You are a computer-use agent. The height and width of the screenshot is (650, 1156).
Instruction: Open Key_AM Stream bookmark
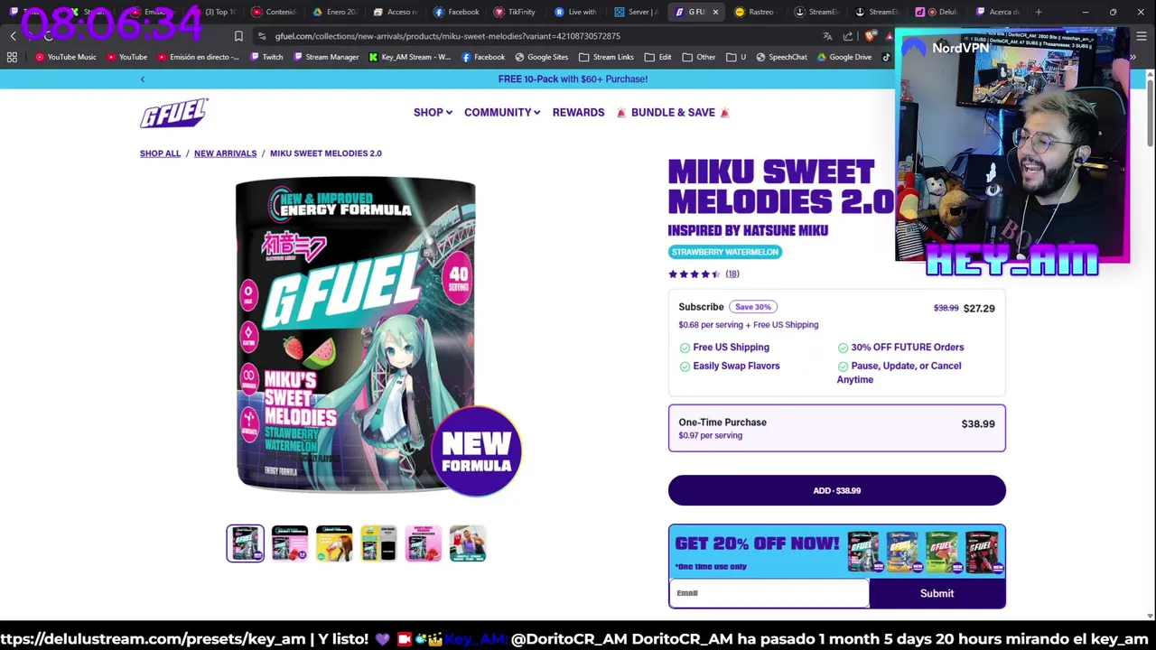(410, 57)
